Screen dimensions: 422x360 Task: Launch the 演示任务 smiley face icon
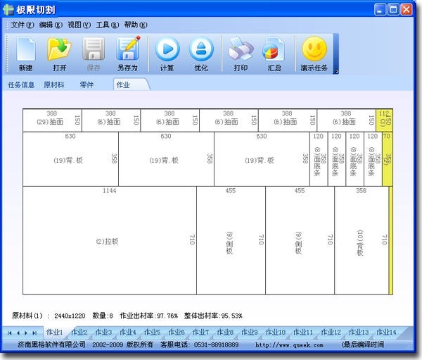point(314,54)
